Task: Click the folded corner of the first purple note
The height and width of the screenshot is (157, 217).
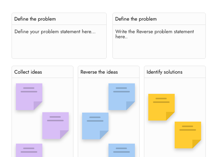Action: pos(39,106)
